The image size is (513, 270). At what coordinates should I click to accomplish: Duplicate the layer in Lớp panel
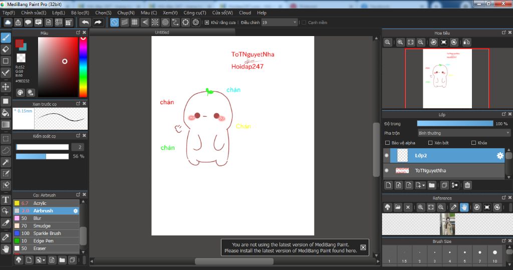coord(444,185)
